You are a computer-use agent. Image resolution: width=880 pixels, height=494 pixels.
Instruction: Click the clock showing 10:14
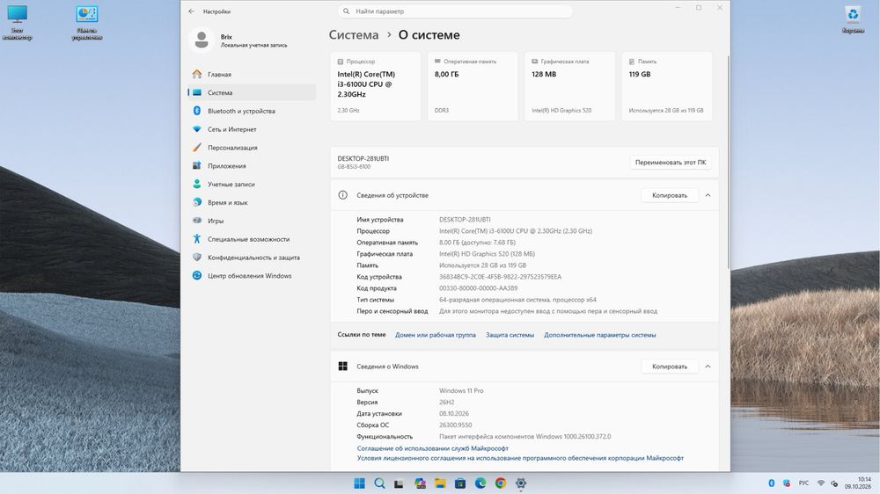[x=857, y=483]
